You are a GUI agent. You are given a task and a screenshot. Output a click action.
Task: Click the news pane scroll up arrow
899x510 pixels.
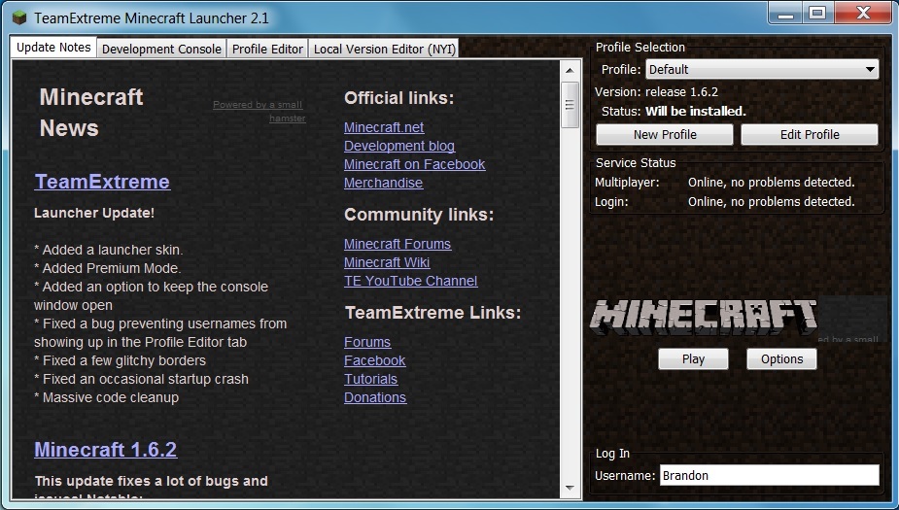pyautogui.click(x=570, y=70)
